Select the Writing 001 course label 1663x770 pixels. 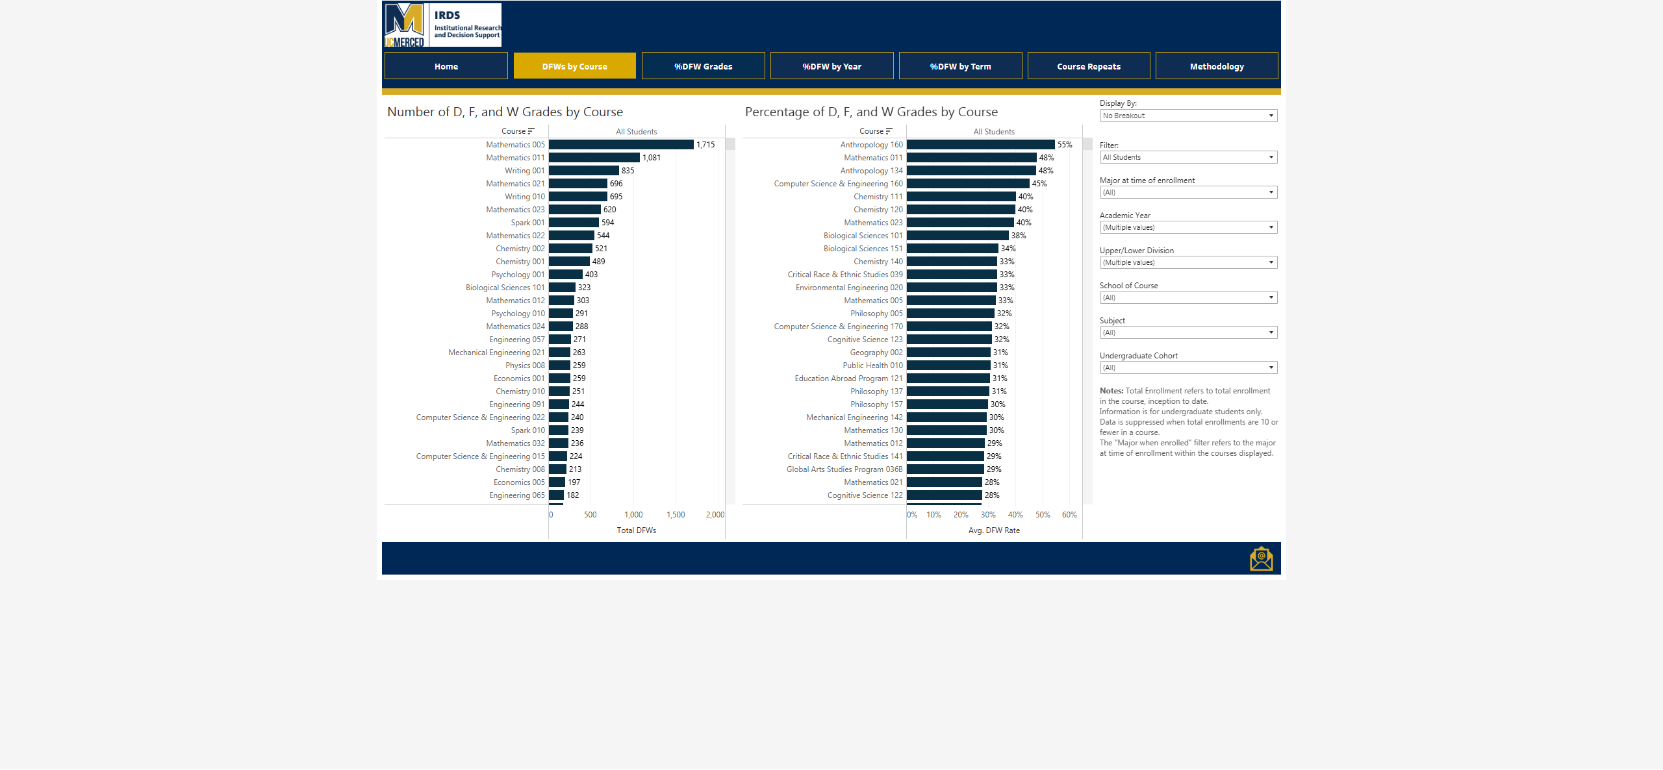point(525,171)
